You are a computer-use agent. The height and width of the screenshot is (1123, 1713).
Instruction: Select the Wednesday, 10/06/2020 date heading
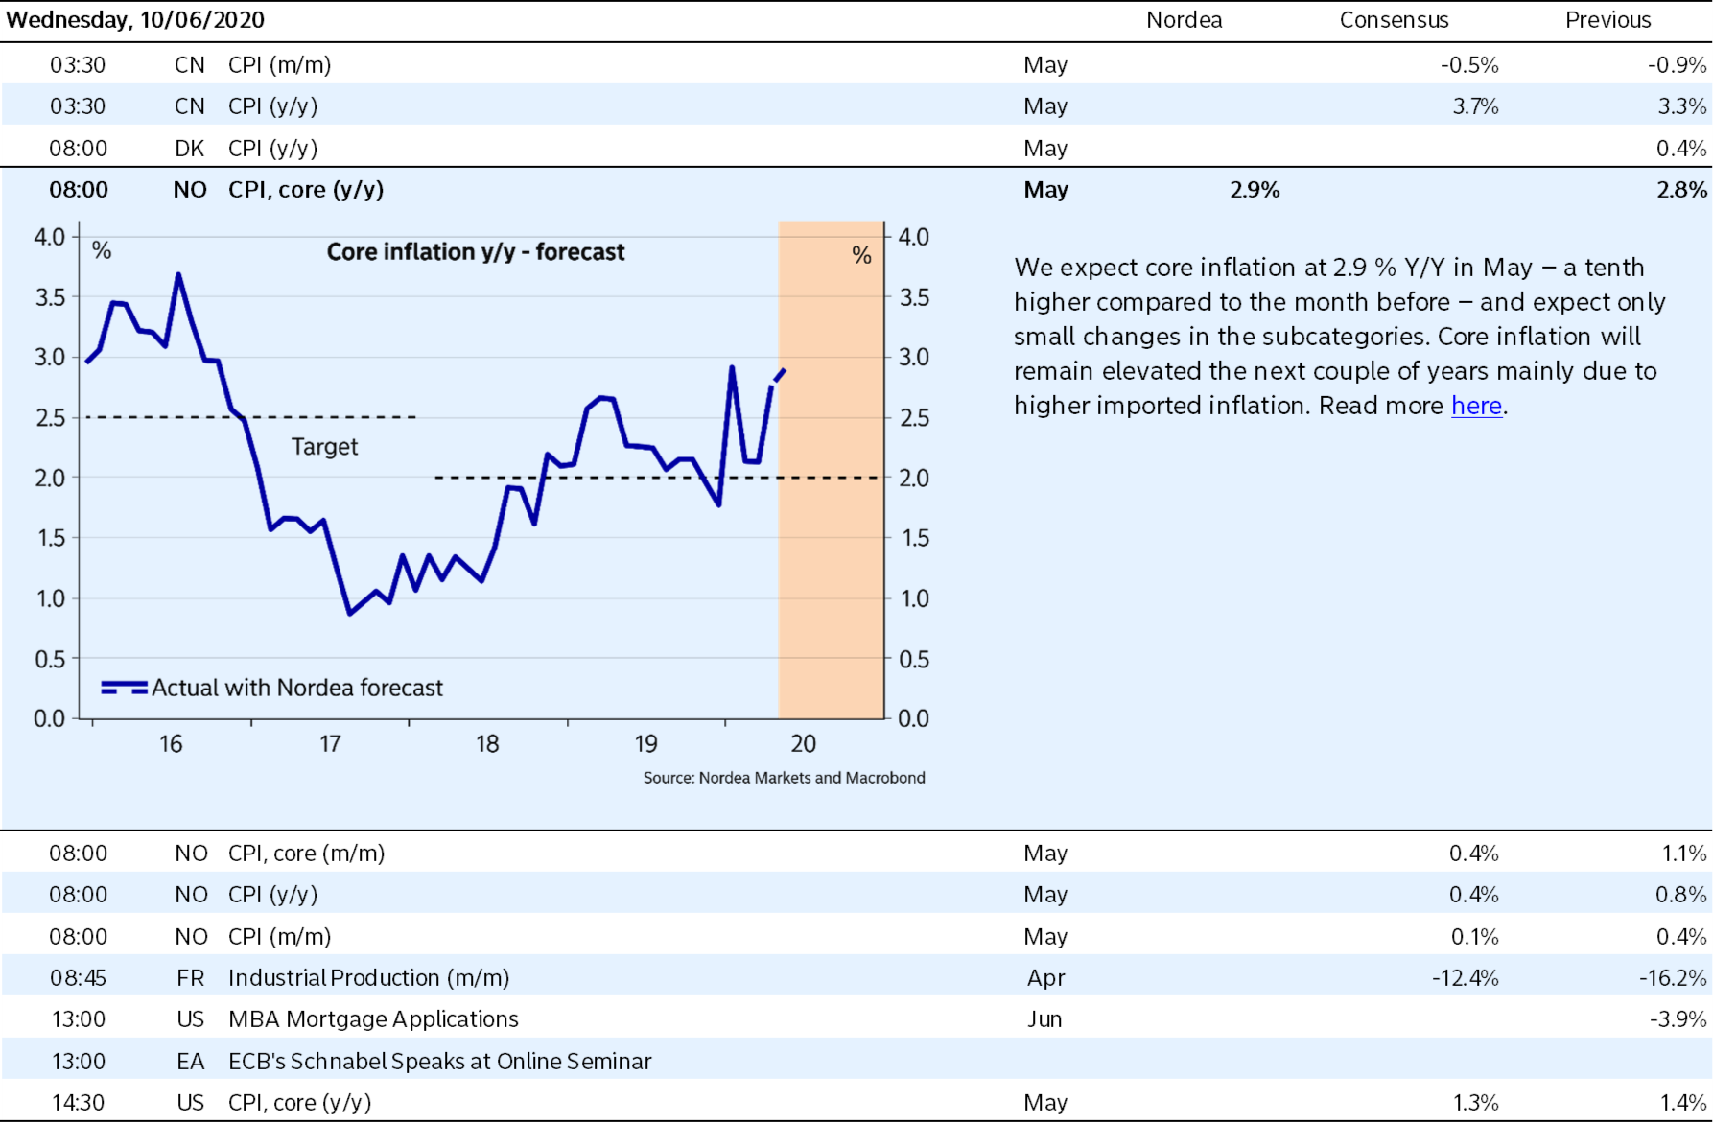click(135, 20)
